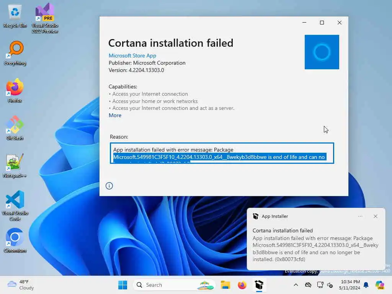Open the Recycle Bin desktop icon
Screen dimensions: 392x294
[x=15, y=16]
